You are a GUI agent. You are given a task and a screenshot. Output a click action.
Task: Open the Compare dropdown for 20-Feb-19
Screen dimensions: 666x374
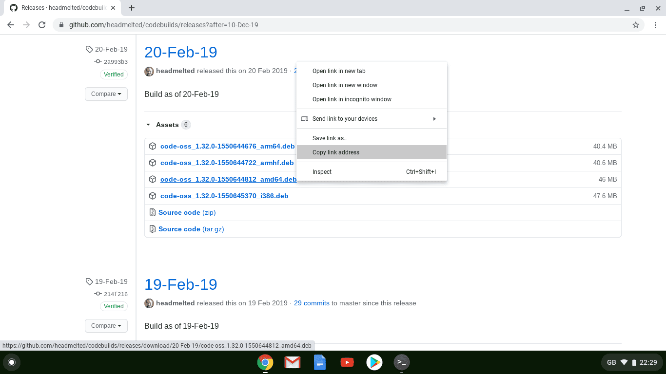[106, 94]
